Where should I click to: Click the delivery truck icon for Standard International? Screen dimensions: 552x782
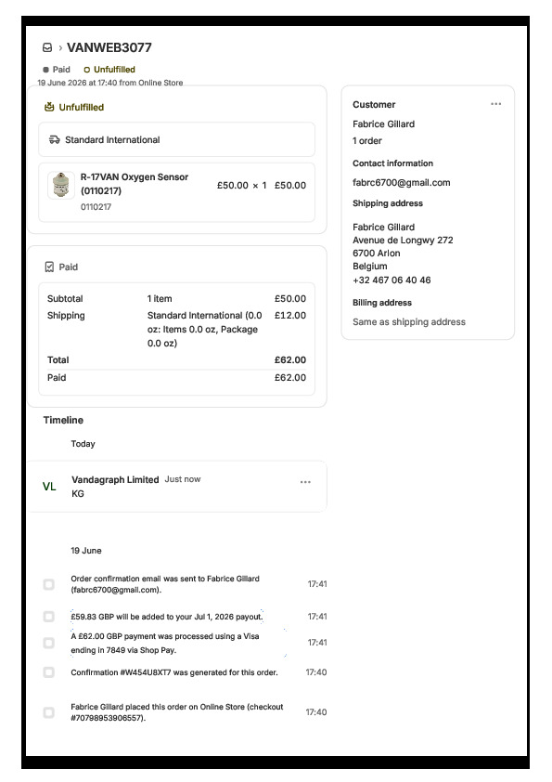point(55,139)
